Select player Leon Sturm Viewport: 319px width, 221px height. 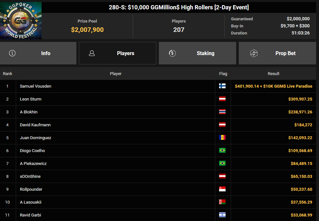click(31, 99)
